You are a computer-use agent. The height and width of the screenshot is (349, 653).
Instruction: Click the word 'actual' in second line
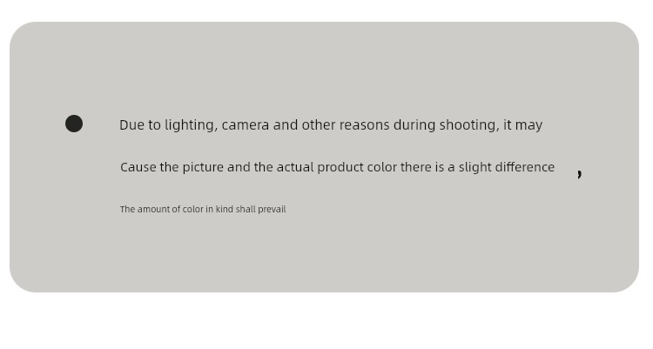coord(295,167)
